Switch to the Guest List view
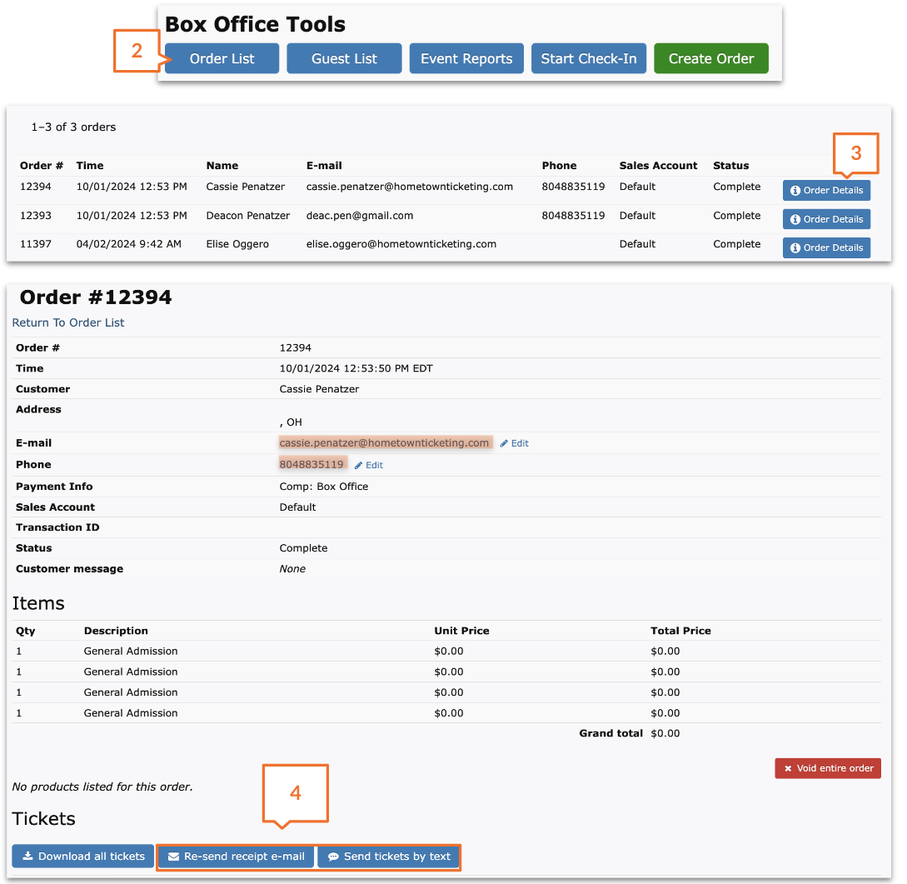The width and height of the screenshot is (907, 884). tap(343, 58)
